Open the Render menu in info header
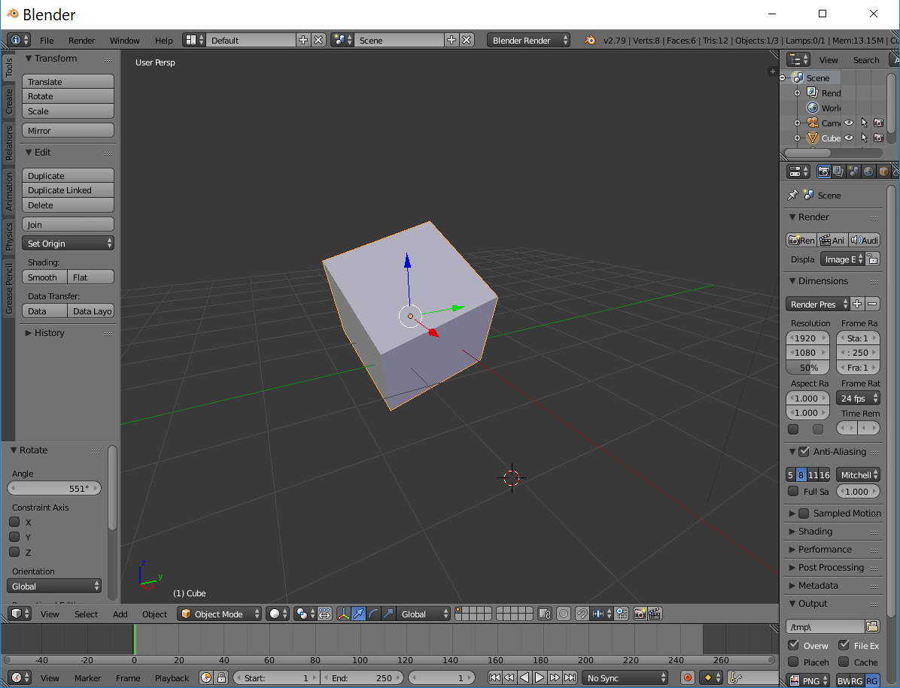900x688 pixels. (81, 40)
